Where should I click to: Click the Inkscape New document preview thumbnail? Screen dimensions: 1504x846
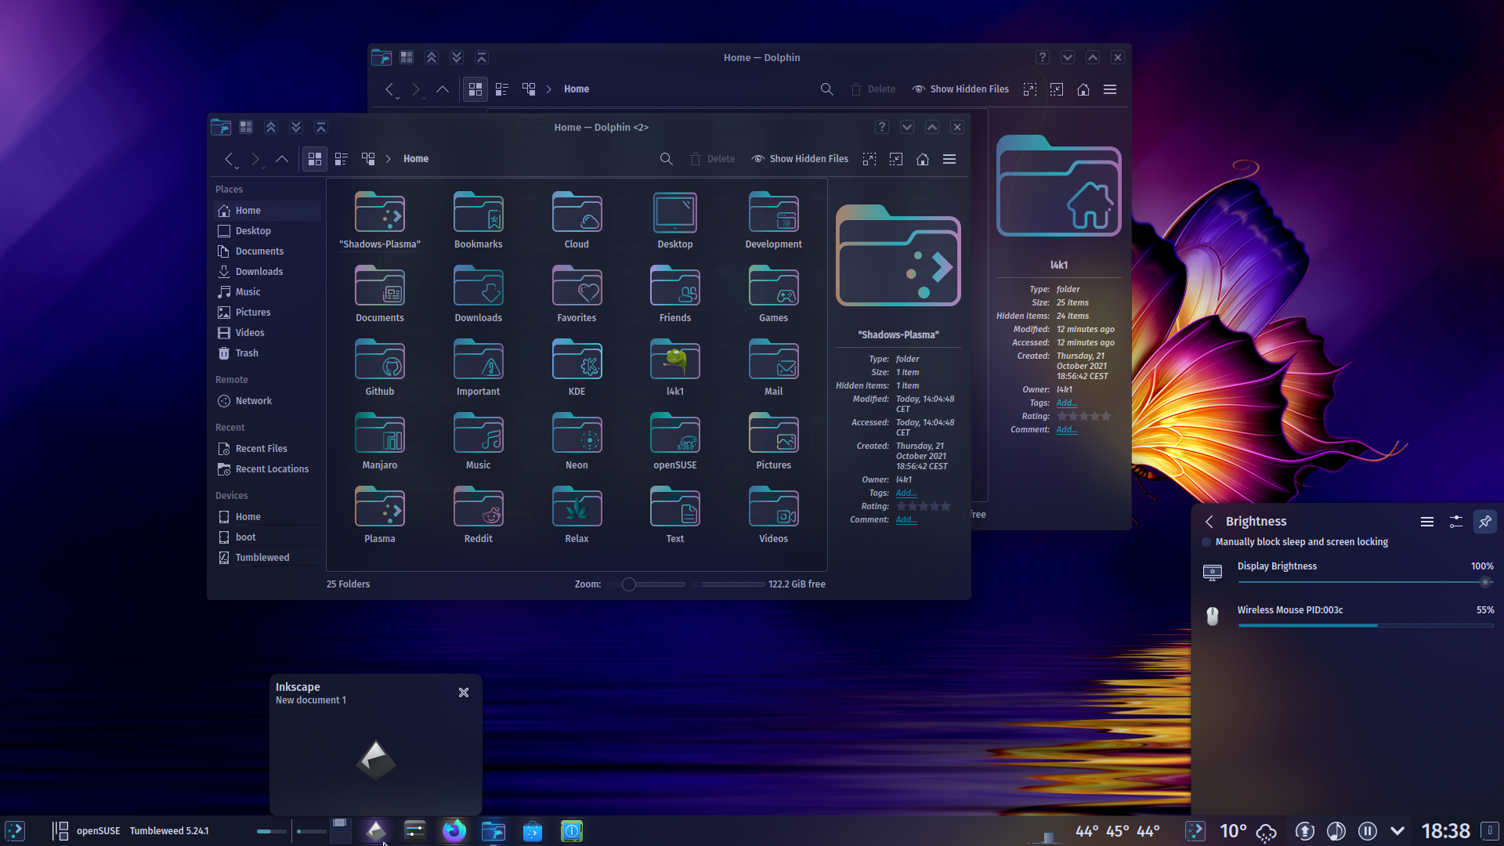pos(376,759)
